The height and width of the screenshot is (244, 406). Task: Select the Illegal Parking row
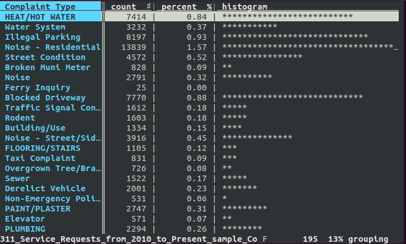pos(200,37)
